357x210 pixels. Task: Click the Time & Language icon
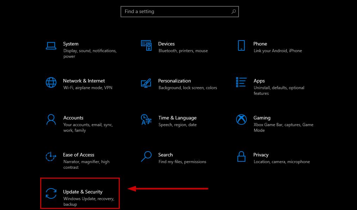pyautogui.click(x=146, y=119)
